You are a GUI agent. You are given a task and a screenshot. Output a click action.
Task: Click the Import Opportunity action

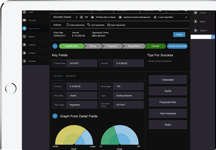coord(116,25)
